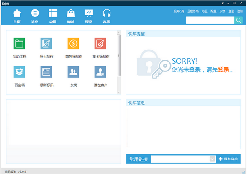The width and height of the screenshot is (247, 174).
Task: Click the search magnifier button
Action: click(x=238, y=20)
